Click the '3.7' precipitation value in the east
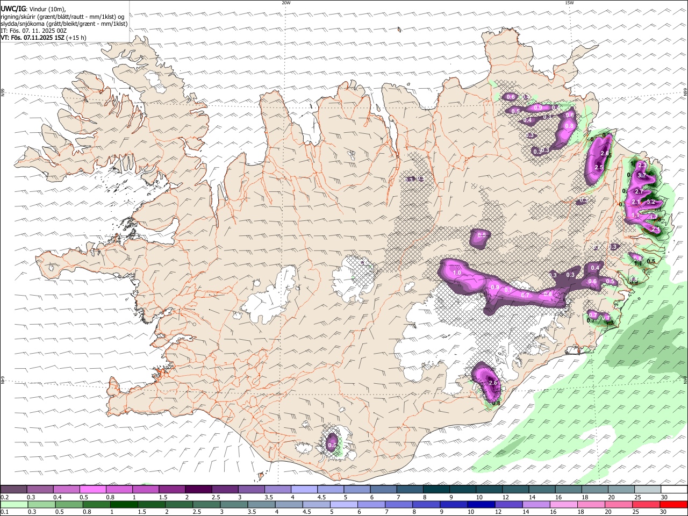The width and height of the screenshot is (688, 516). click(x=641, y=176)
